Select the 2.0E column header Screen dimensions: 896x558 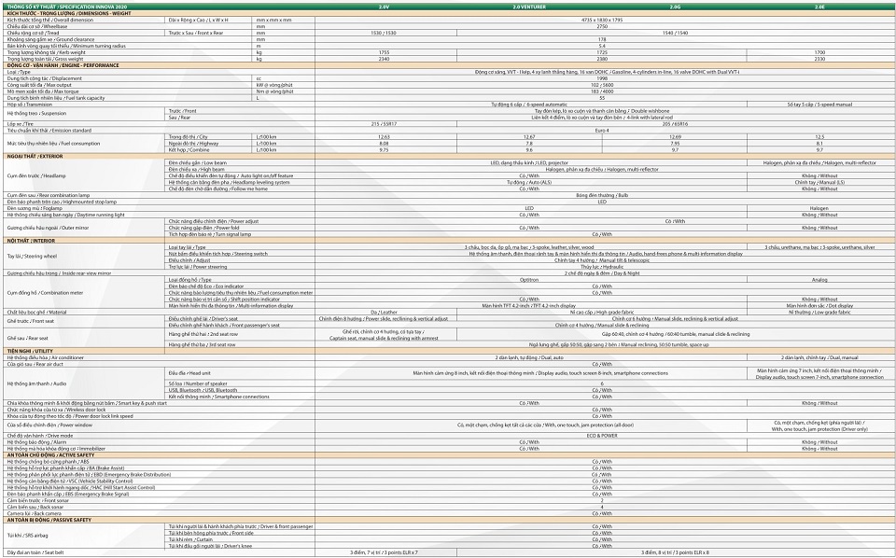(819, 7)
